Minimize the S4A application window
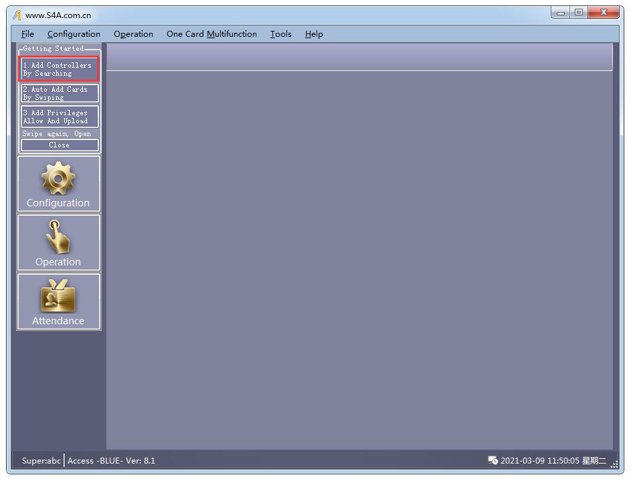This screenshot has height=479, width=633. point(561,12)
